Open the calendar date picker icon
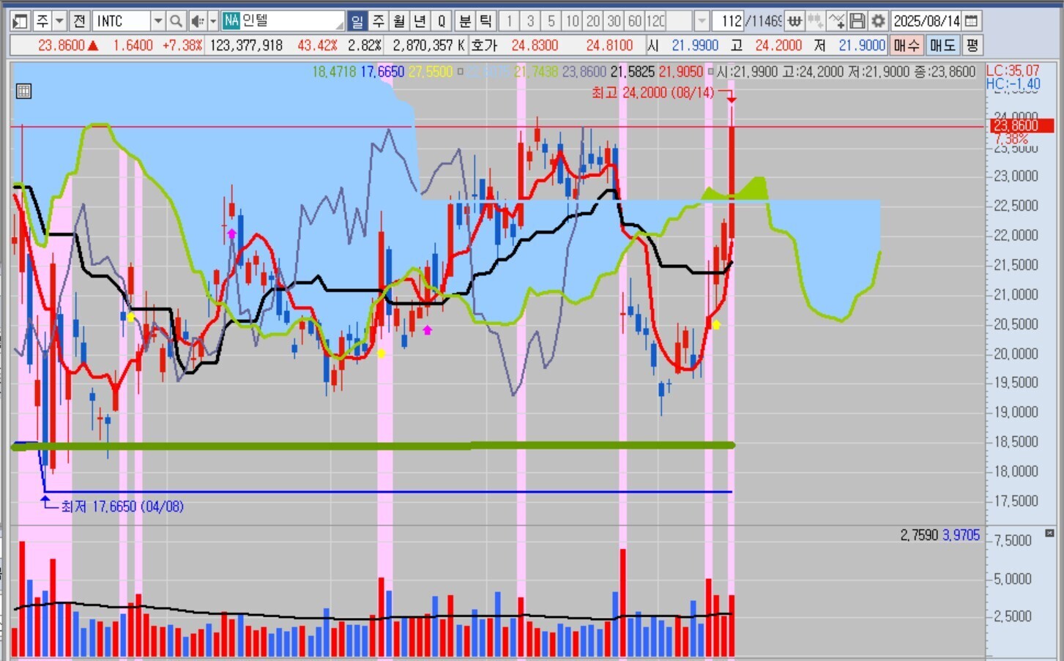The width and height of the screenshot is (1064, 661). (971, 21)
